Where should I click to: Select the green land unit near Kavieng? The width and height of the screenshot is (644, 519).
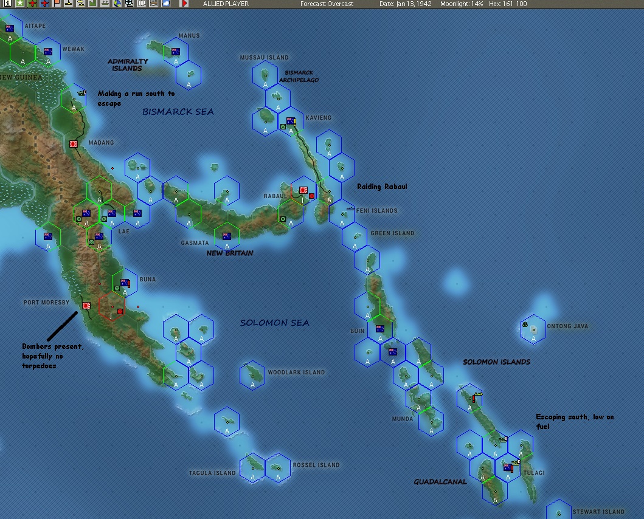tap(283, 127)
